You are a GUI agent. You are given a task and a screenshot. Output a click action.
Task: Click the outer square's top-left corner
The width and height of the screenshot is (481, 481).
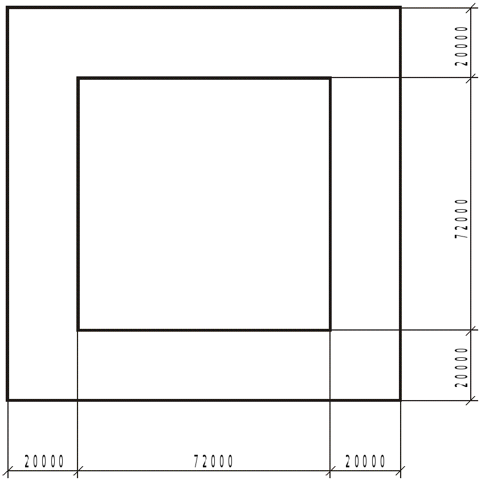7,8
